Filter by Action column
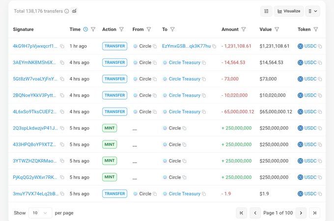 click(x=121, y=29)
